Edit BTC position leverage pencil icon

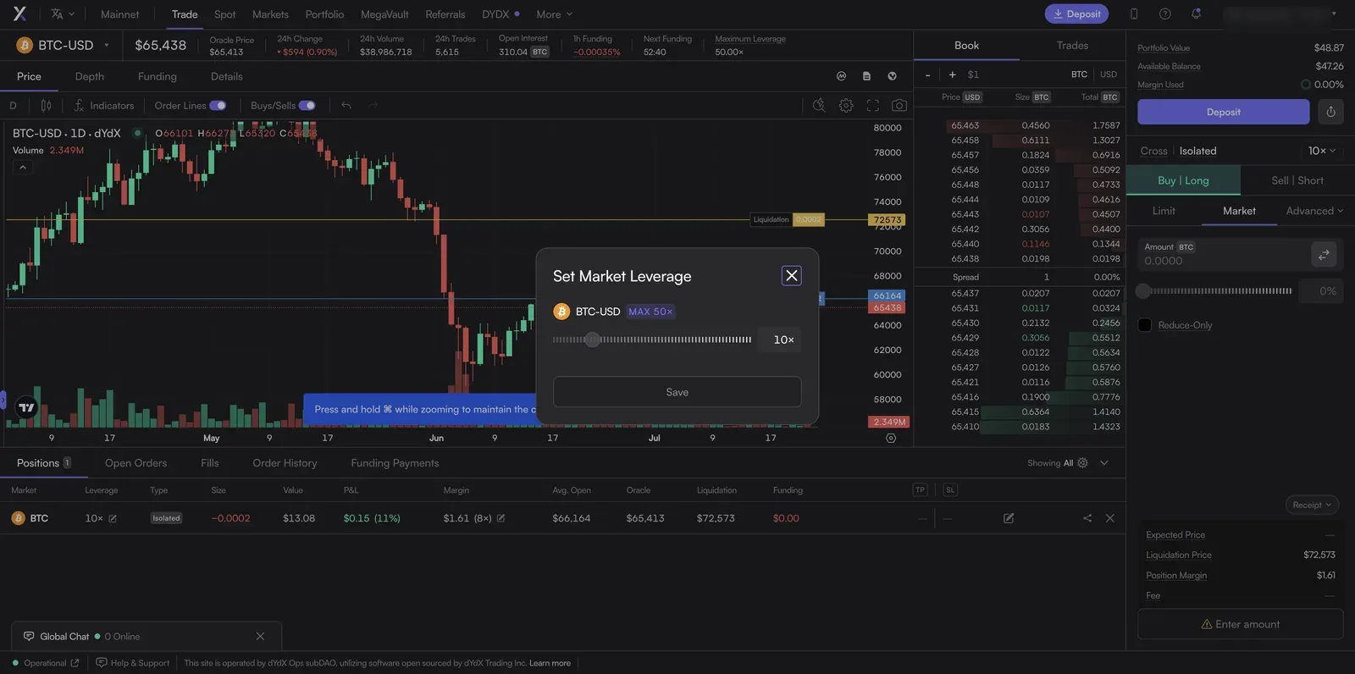click(113, 518)
